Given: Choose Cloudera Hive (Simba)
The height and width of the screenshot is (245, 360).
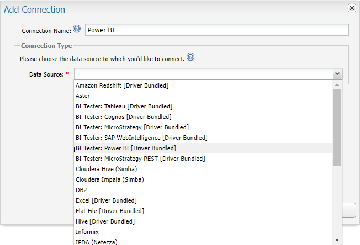Looking at the screenshot, I should 203,169.
